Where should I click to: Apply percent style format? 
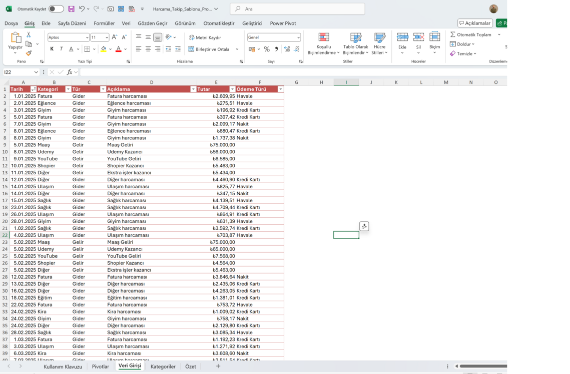(267, 49)
